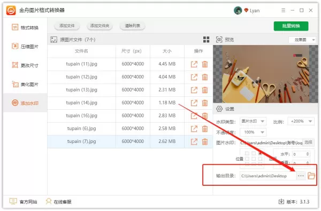
Task: Click the orange app logo
Action: pyautogui.click(x=11, y=10)
